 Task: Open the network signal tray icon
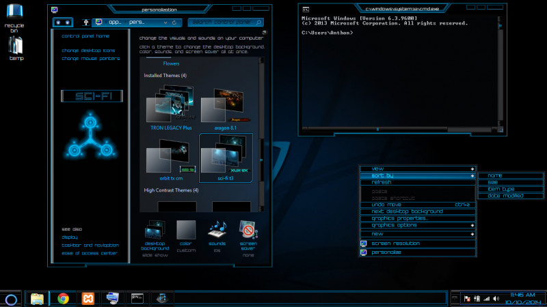click(x=486, y=299)
